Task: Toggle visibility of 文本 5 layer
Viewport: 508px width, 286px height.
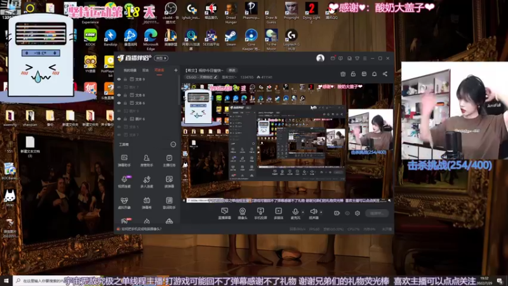Action: coord(119,126)
